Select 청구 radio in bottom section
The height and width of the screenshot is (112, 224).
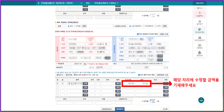151,100
